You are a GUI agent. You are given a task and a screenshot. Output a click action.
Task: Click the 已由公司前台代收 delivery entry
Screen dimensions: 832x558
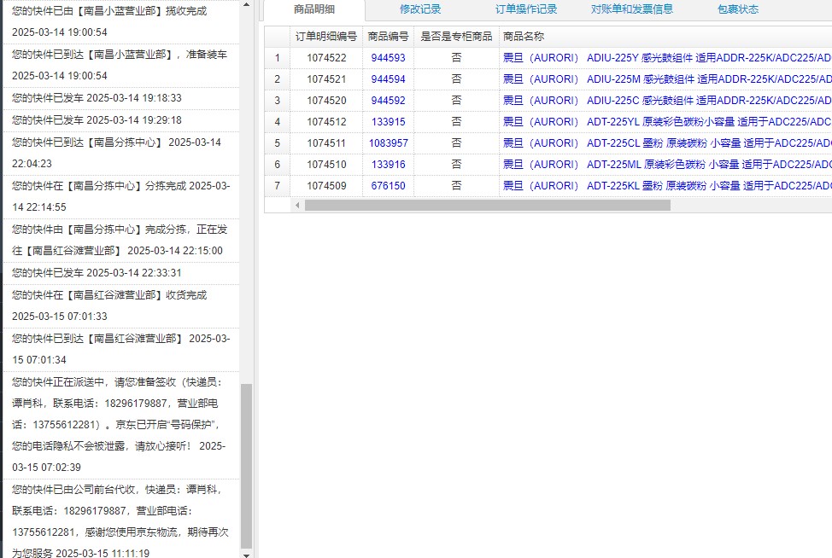(121, 519)
